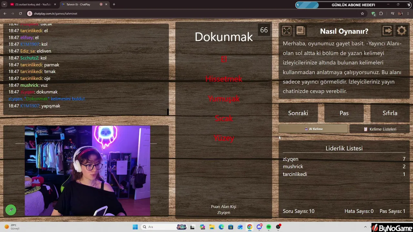Image resolution: width=413 pixels, height=232 pixels.
Task: Open Spotify from the taskbar
Action: click(x=269, y=227)
